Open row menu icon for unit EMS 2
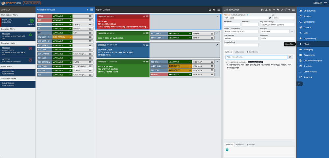This screenshot has width=329, height=158. click(x=90, y=16)
